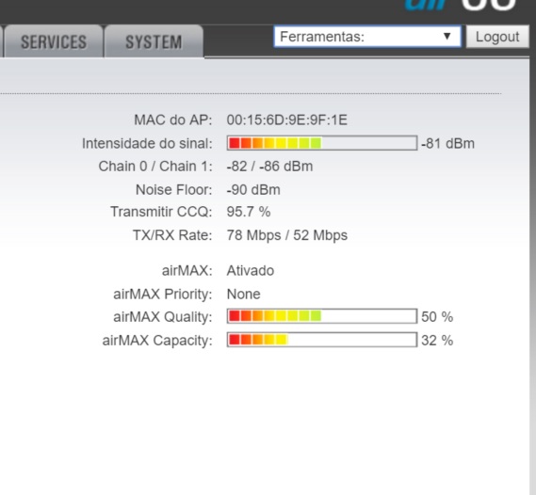Click the Intensidade do sinal bar
This screenshot has width=536, height=495.
pos(322,143)
